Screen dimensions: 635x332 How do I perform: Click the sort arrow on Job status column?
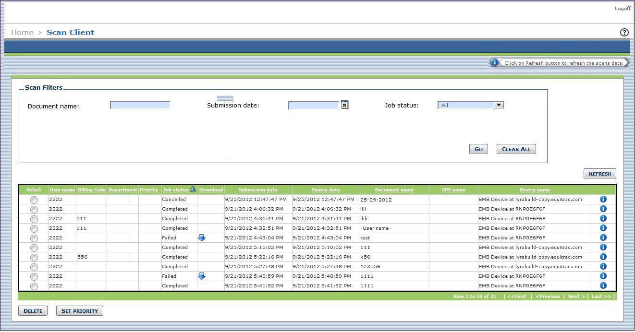click(x=192, y=189)
